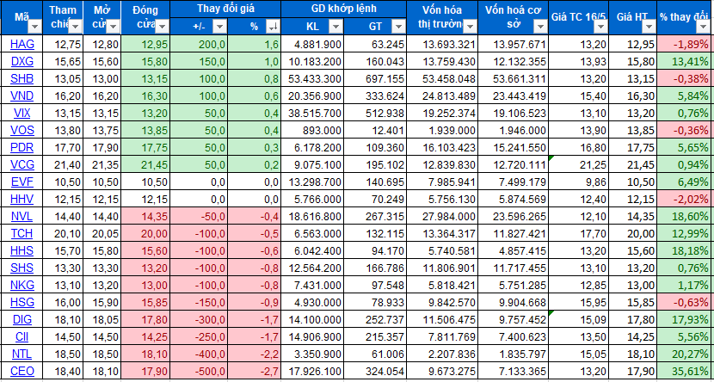Open the EVF stock link

point(22,182)
